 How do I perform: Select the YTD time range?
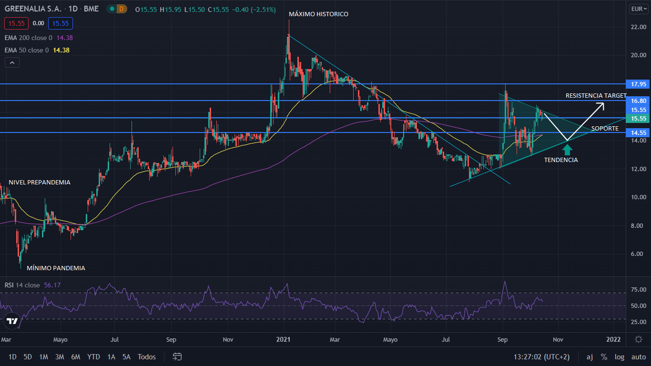pyautogui.click(x=93, y=356)
